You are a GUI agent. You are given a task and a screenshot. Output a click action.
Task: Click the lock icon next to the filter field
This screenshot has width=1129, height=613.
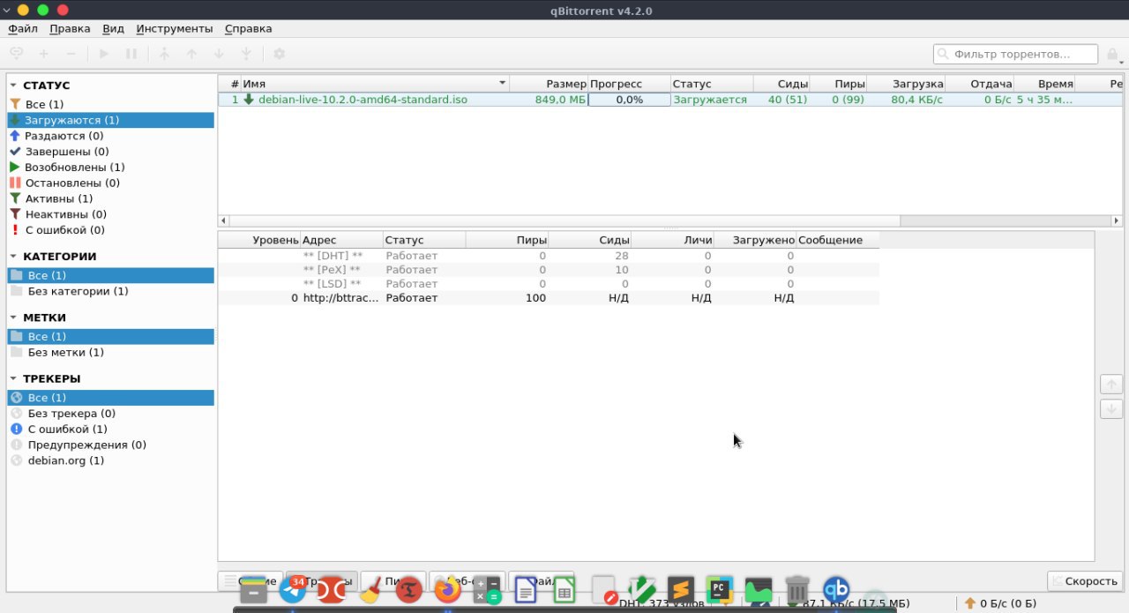[1113, 55]
